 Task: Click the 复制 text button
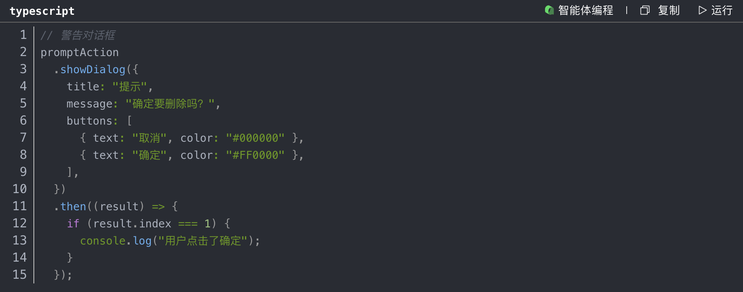pyautogui.click(x=669, y=10)
